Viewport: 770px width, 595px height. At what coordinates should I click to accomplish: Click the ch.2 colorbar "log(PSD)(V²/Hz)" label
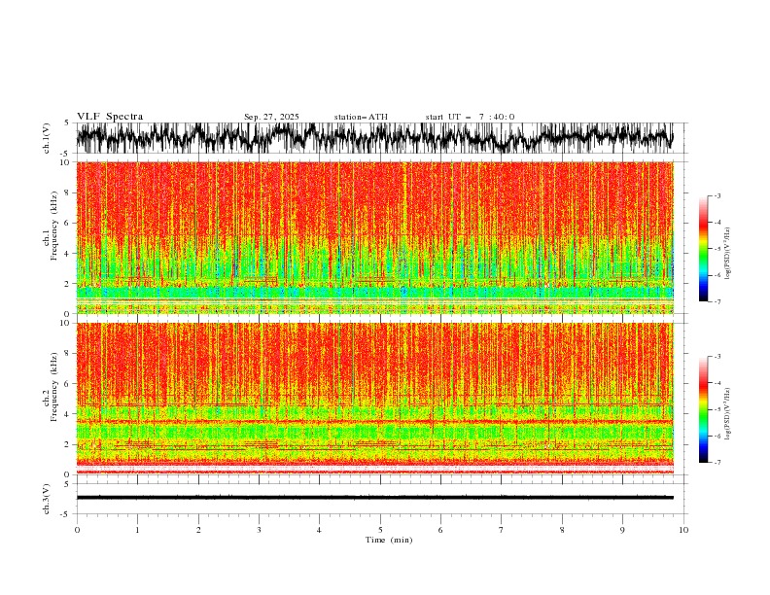[x=727, y=413]
